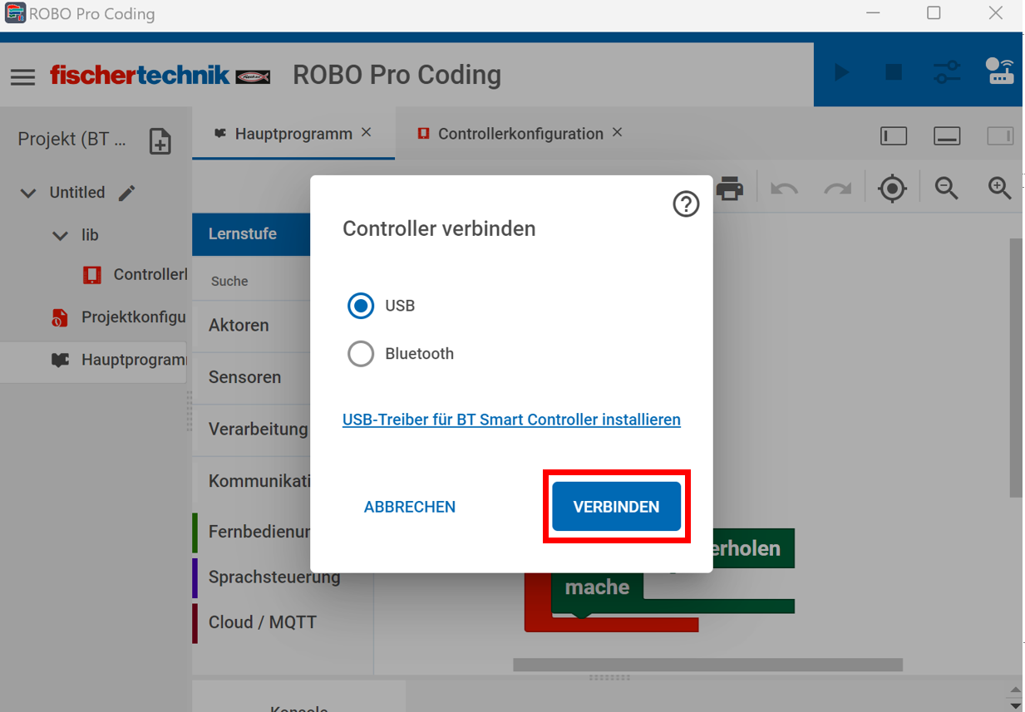
Task: Click the green wiederholen block
Action: 753,549
